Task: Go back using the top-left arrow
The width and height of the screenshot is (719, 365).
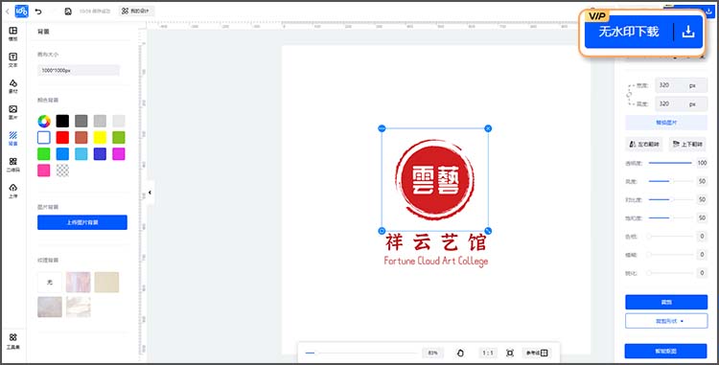Action: click(7, 11)
